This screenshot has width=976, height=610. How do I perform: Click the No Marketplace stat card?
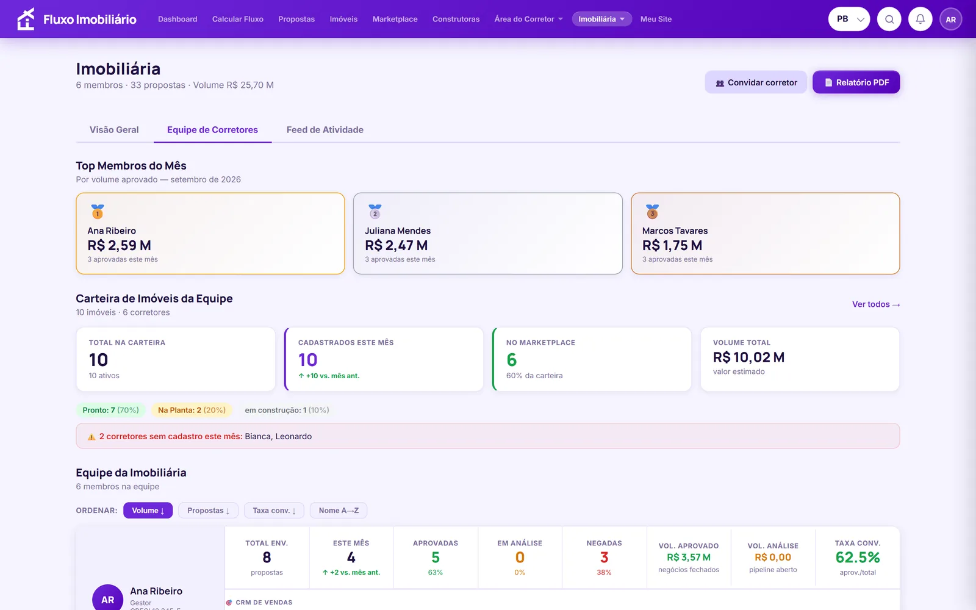[x=592, y=359]
